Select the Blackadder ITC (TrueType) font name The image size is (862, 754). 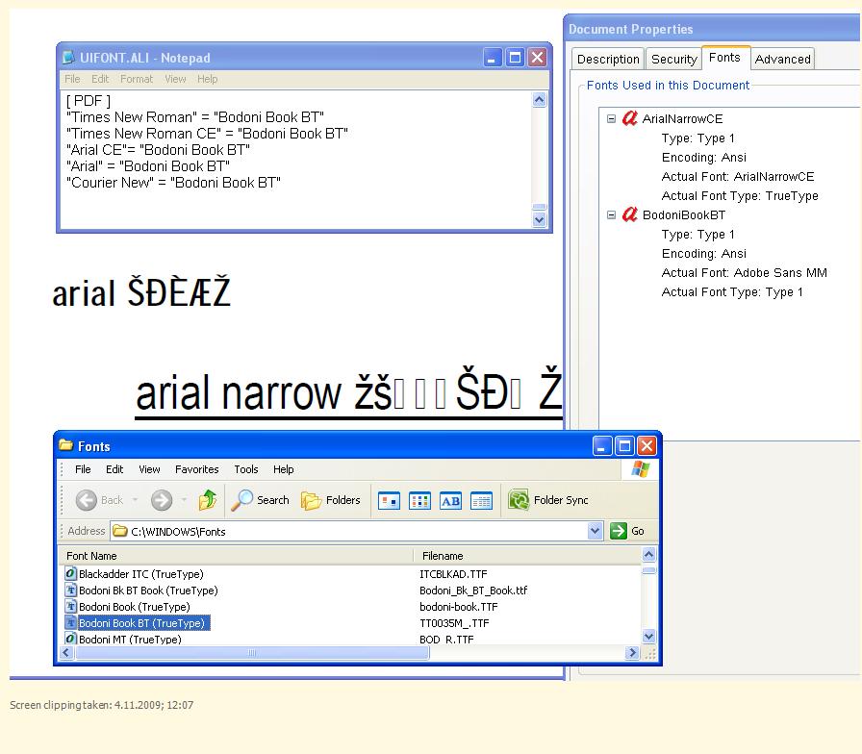[140, 574]
